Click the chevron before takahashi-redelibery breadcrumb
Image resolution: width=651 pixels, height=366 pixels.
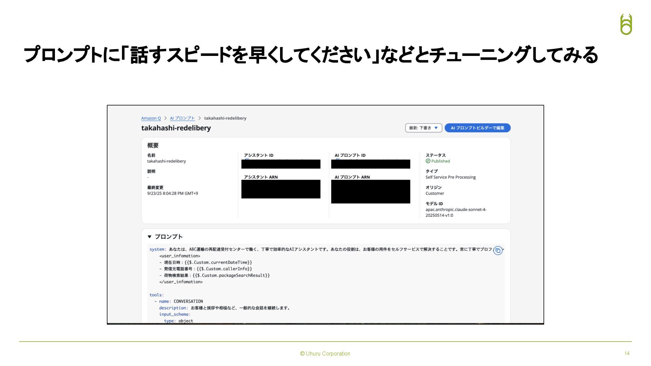pos(200,118)
